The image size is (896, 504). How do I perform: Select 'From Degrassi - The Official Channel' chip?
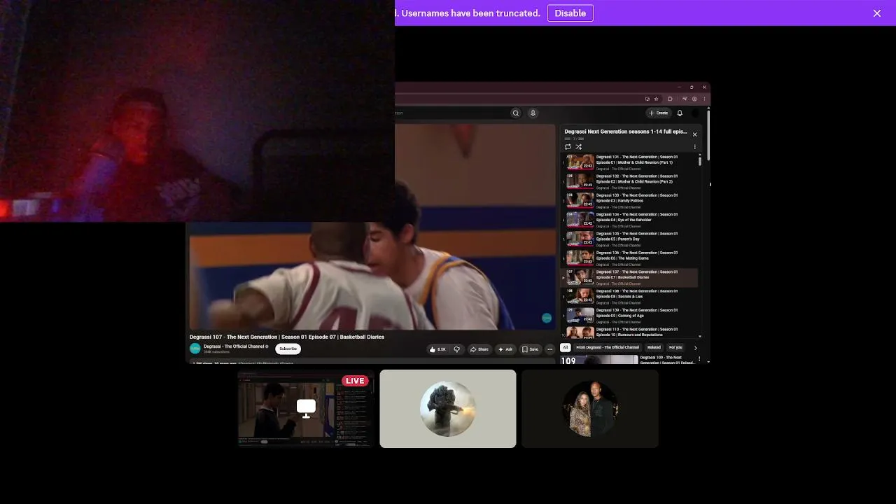[608, 347]
